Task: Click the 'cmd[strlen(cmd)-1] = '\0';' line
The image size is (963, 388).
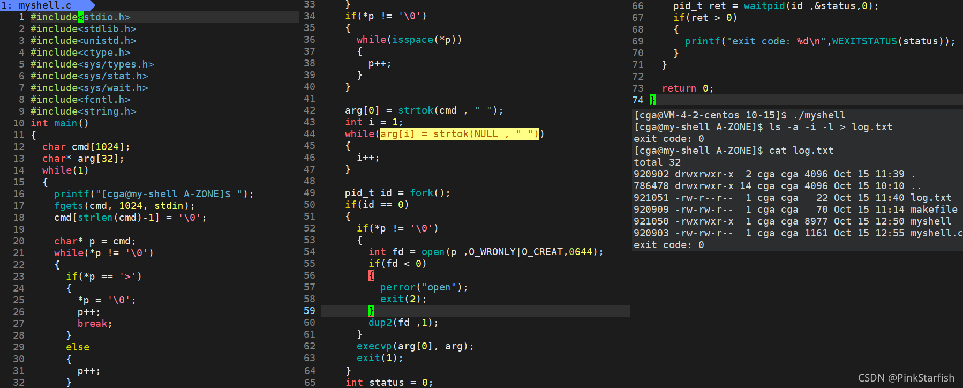Action: (130, 218)
